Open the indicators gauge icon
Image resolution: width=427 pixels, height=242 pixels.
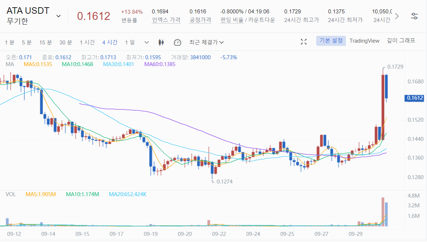[177, 42]
